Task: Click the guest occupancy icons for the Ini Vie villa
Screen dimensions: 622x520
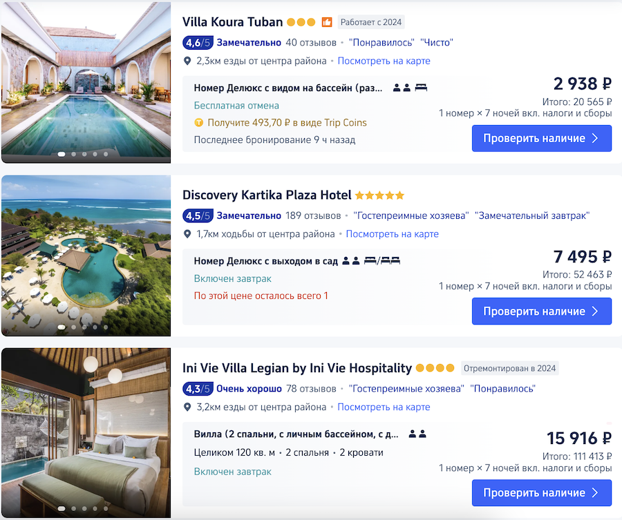Action: [417, 434]
